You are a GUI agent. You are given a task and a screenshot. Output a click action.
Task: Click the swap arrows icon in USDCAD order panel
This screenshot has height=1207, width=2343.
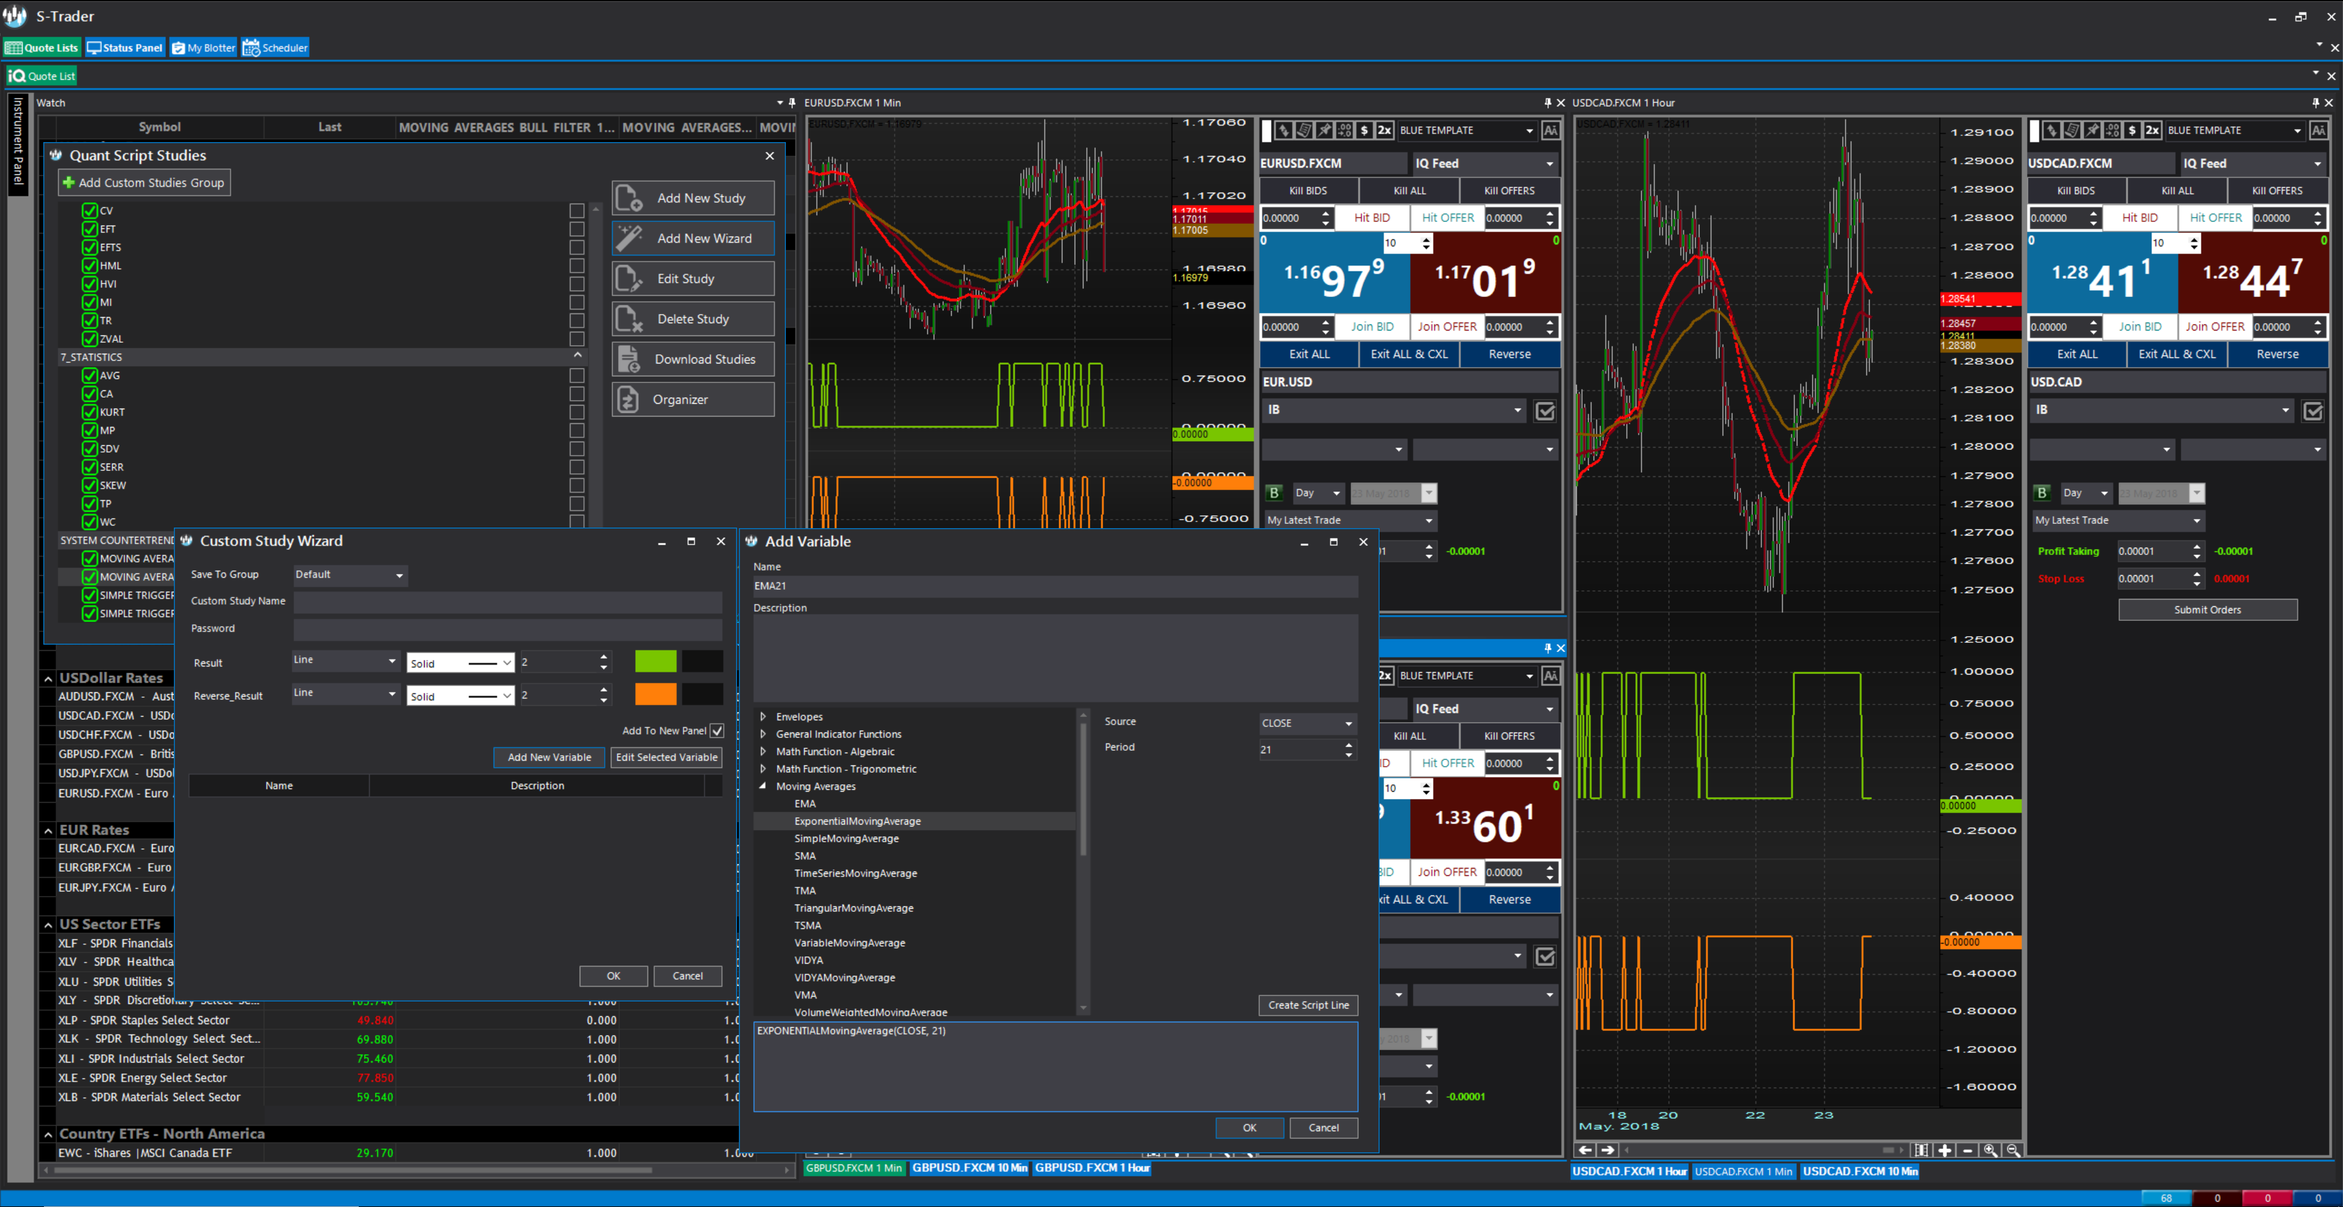pyautogui.click(x=2051, y=131)
